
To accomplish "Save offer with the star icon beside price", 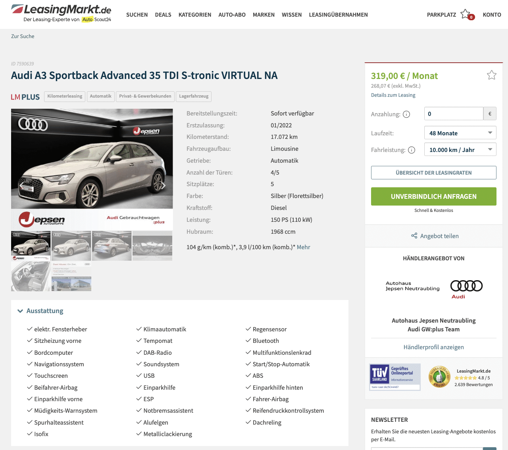I will [x=492, y=75].
